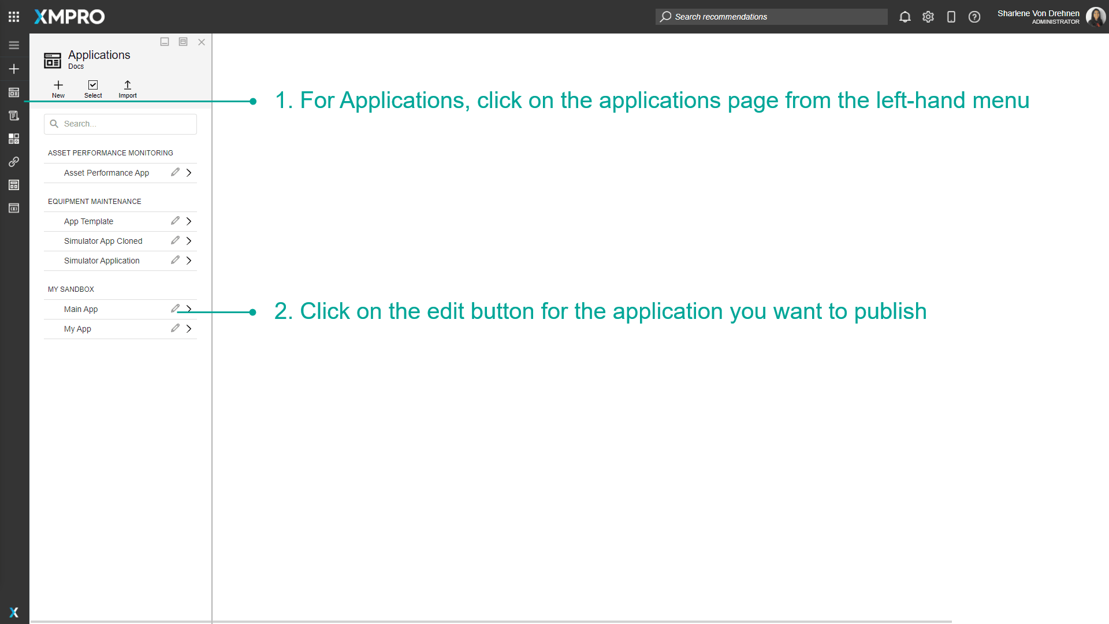
Task: Open the notifications bell icon
Action: coord(905,17)
